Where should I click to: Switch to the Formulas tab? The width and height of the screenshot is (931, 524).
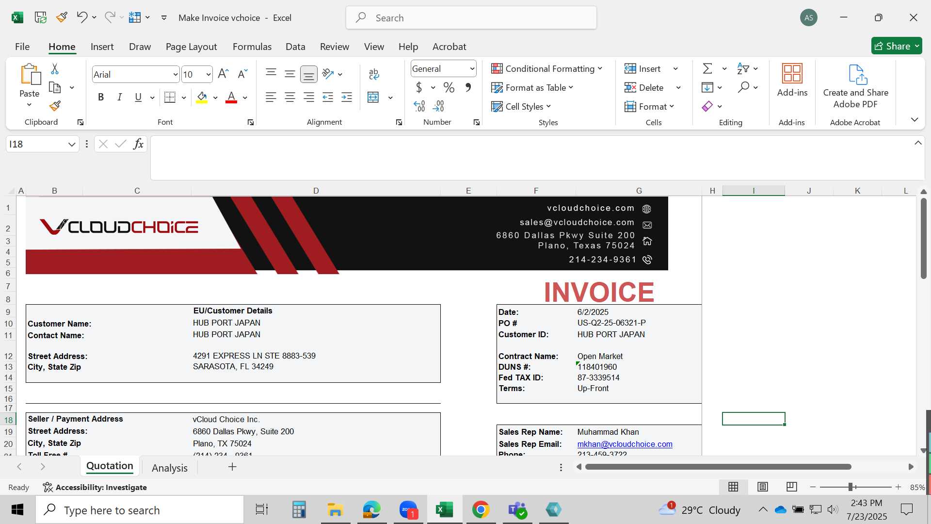point(252,47)
